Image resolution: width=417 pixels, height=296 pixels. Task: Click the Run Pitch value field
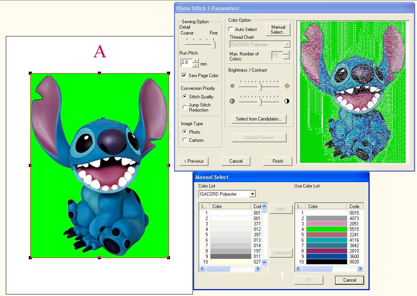coord(186,63)
